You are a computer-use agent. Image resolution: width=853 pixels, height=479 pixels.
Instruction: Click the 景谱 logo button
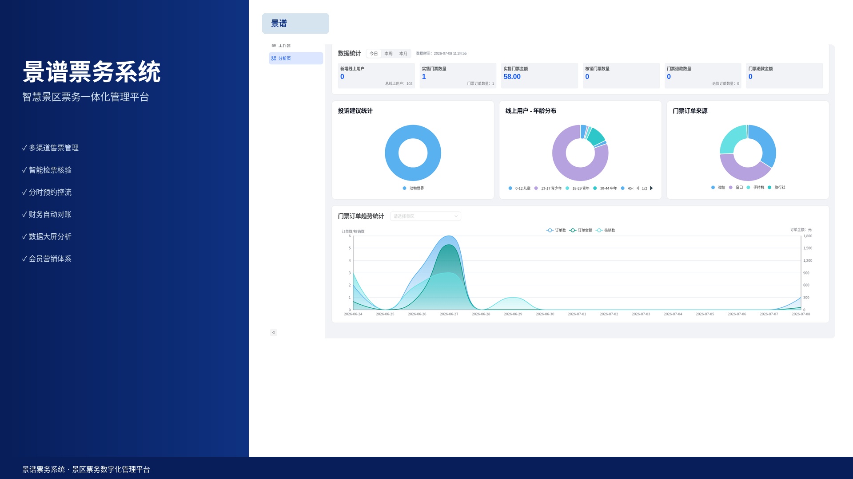(x=295, y=24)
